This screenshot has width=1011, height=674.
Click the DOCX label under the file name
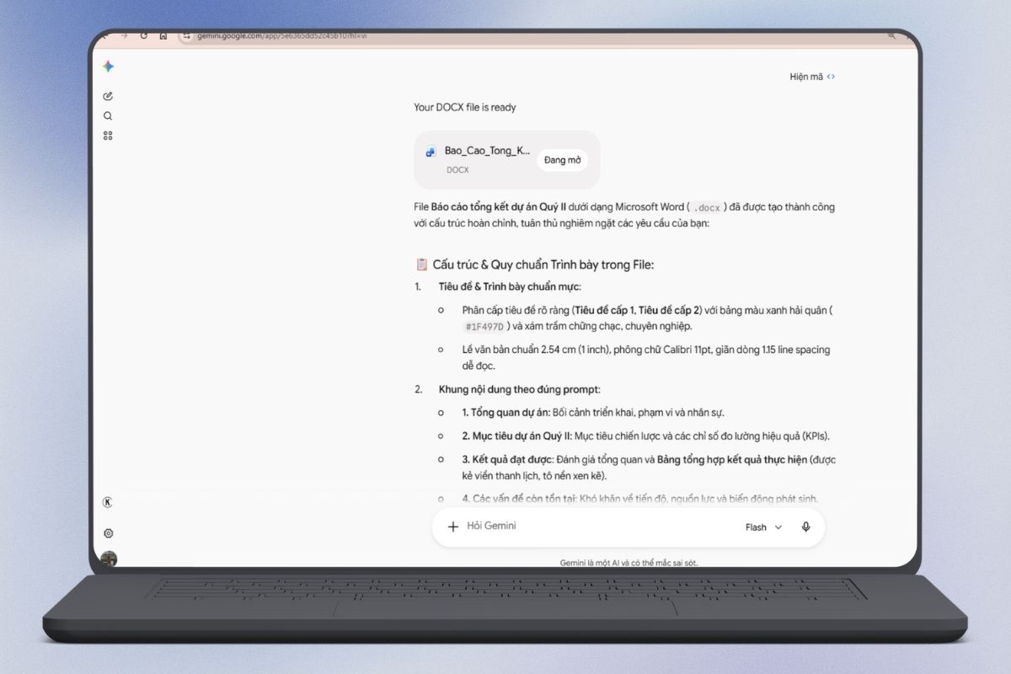tap(457, 170)
